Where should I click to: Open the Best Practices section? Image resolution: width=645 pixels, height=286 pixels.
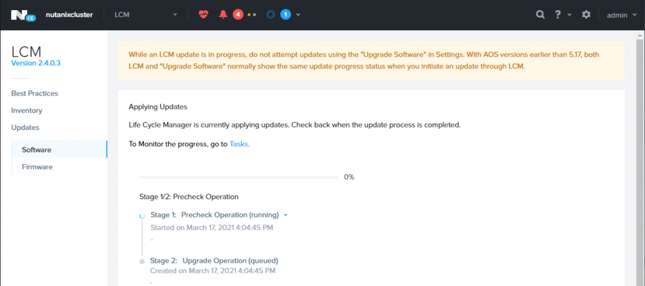35,93
